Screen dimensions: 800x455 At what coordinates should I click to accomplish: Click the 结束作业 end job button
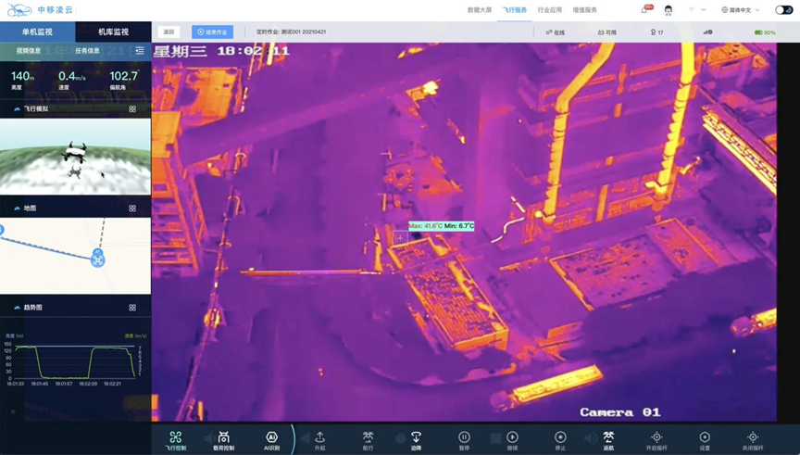click(x=212, y=32)
